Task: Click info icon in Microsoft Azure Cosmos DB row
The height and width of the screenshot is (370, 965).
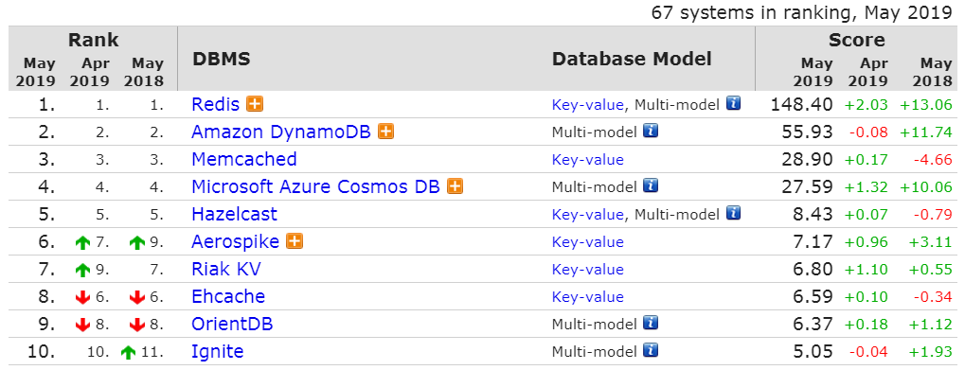Action: 651,185
